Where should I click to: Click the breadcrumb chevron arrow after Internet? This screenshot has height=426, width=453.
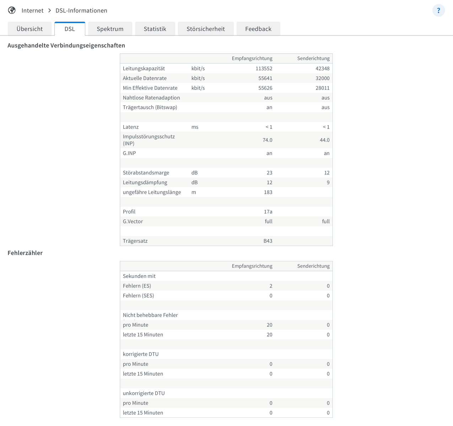tap(49, 11)
